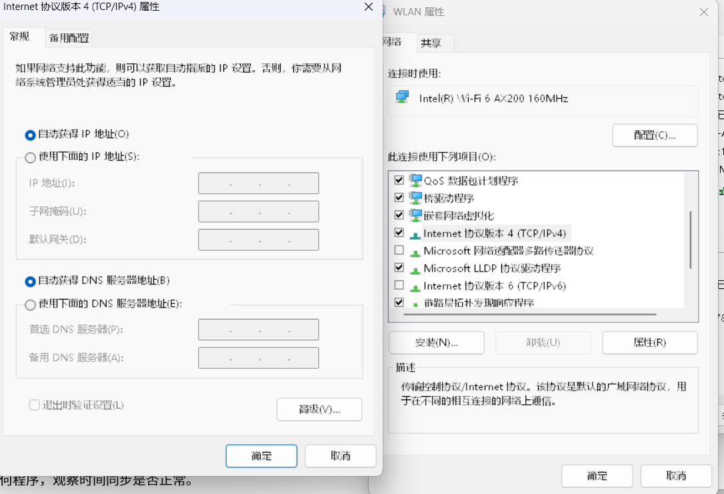The width and height of the screenshot is (724, 494).
Task: Click the 备用 DNS 服务器 input field
Action: click(x=259, y=358)
